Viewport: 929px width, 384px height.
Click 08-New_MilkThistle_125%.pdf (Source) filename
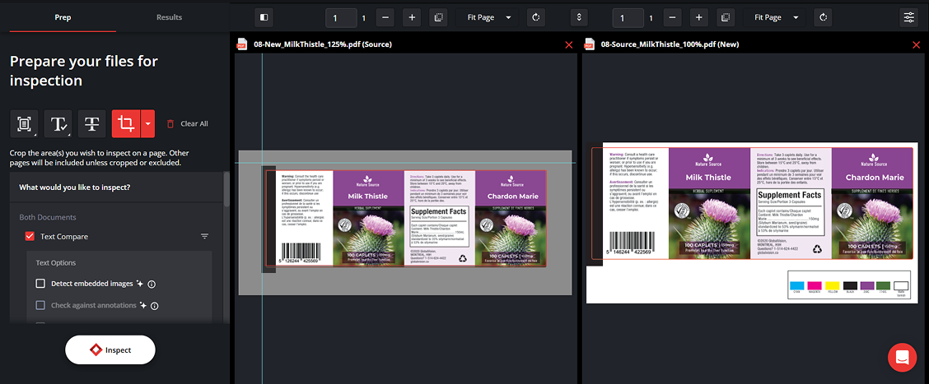[x=322, y=44]
